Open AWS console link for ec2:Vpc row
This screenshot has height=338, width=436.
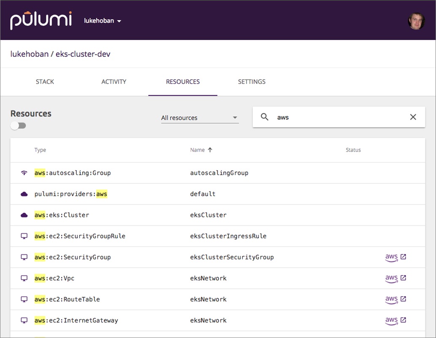coord(396,278)
